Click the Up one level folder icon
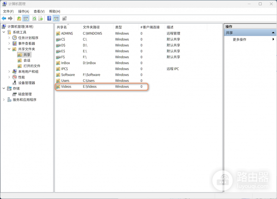Screen dimensions: 277x199 (x=19, y=18)
